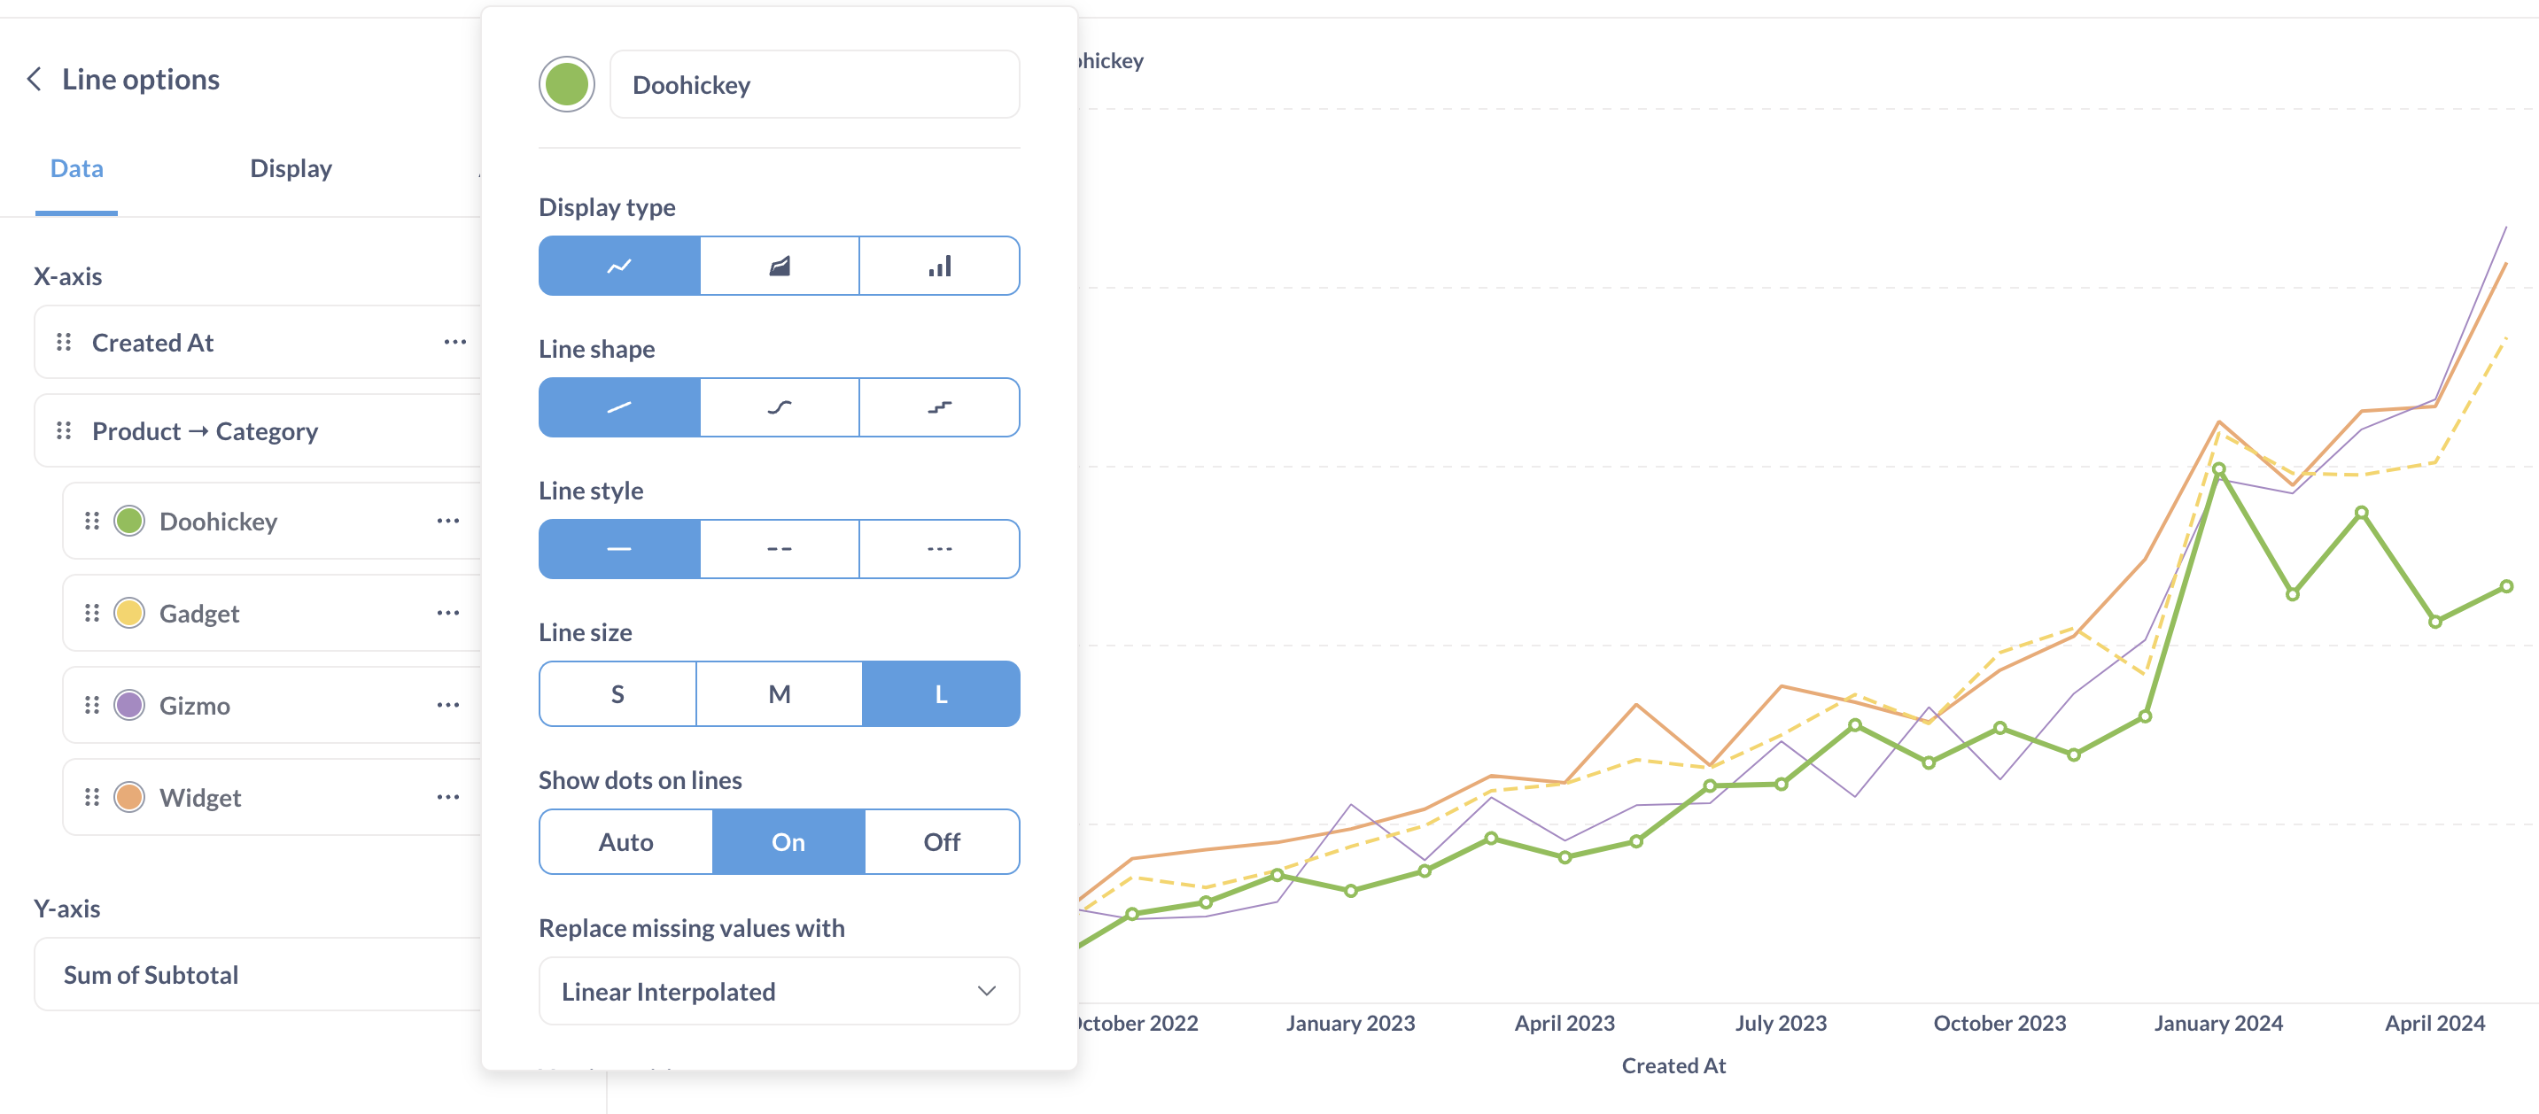Select the stepped line shape icon
This screenshot has height=1114, width=2539.
tap(939, 408)
